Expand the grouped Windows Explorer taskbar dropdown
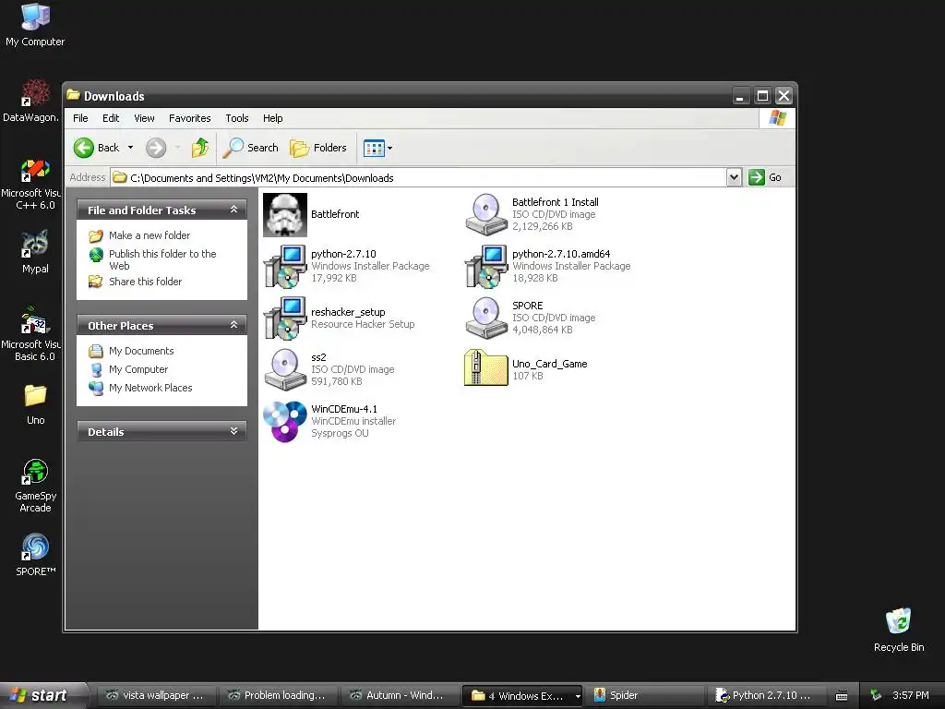Image resolution: width=945 pixels, height=709 pixels. pyautogui.click(x=578, y=696)
